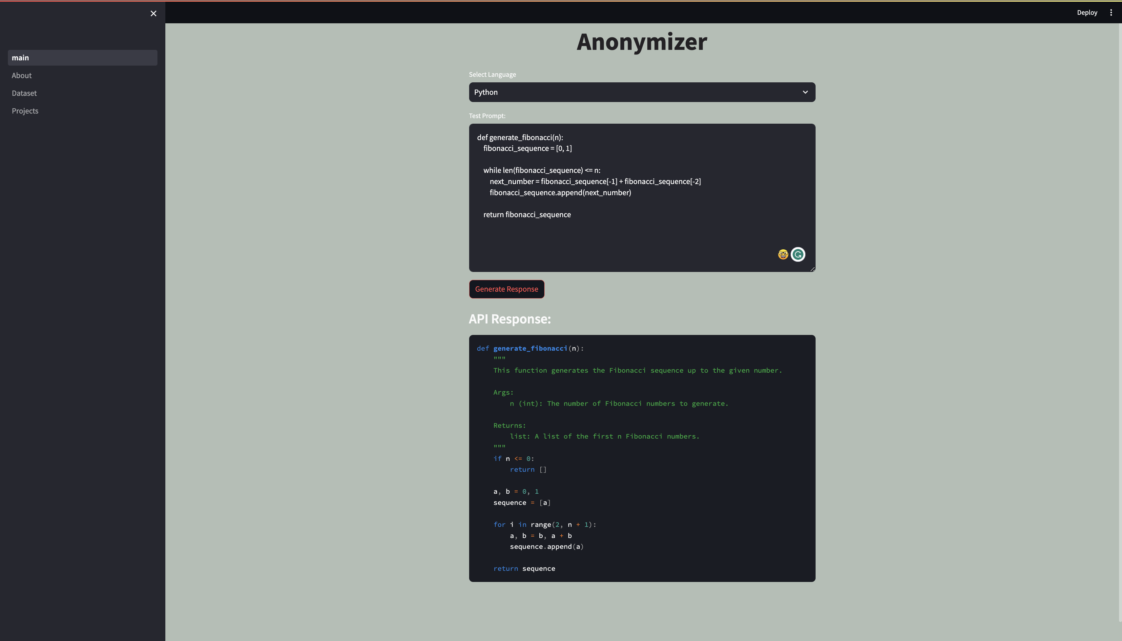Open the Projects page in the sidebar

click(25, 111)
